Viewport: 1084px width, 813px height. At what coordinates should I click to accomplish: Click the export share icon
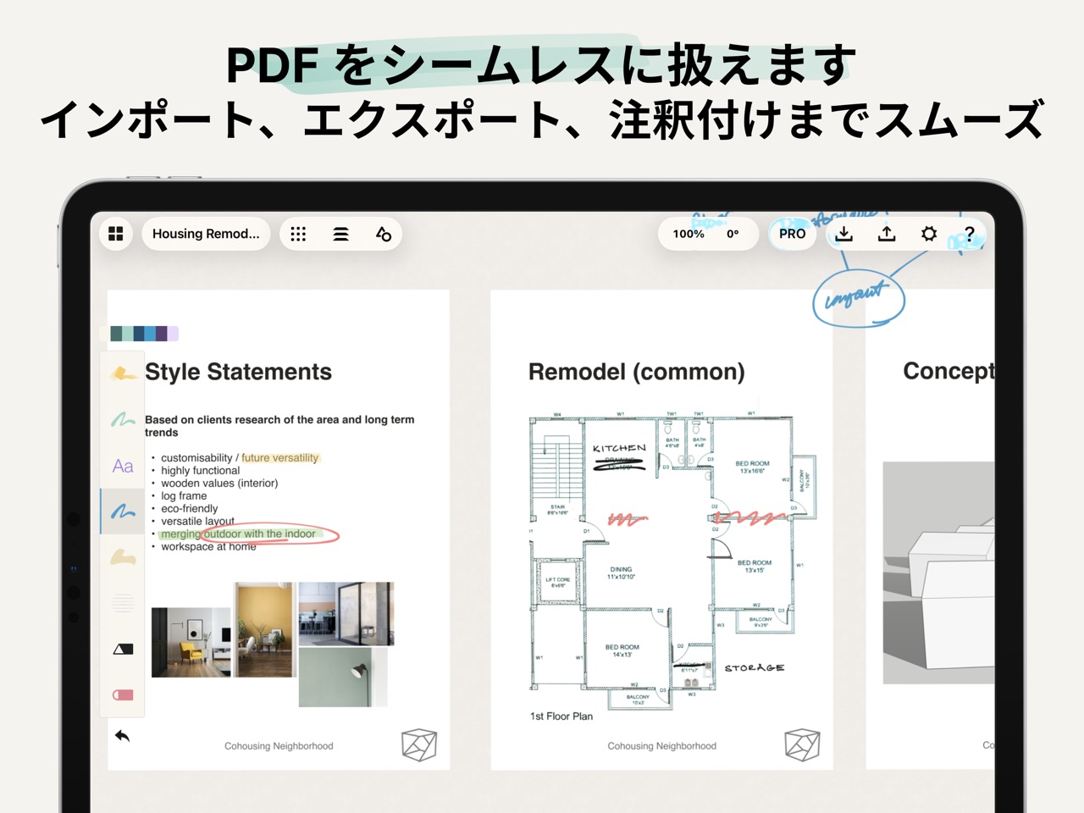887,234
